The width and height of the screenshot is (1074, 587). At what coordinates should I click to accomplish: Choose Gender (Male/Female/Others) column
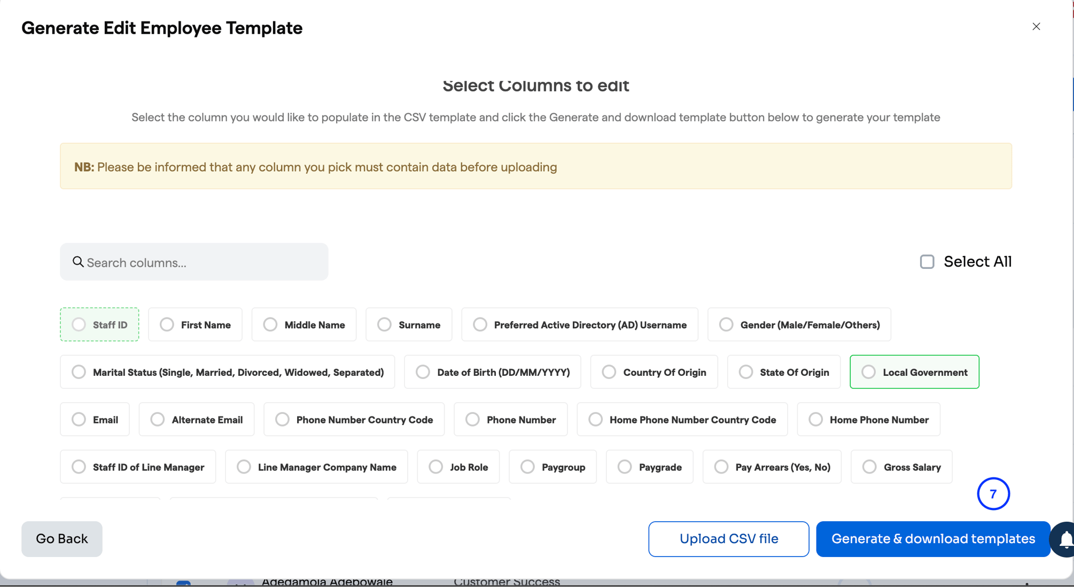pos(799,325)
